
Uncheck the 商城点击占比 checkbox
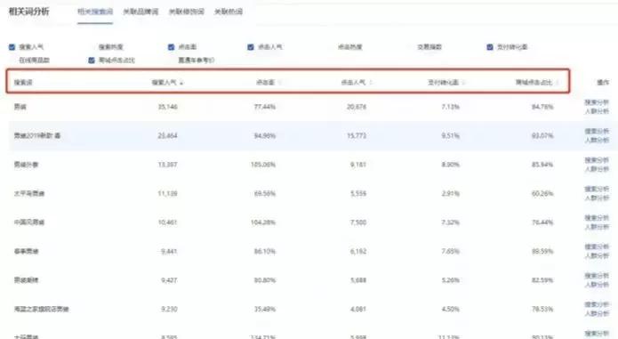(x=92, y=61)
